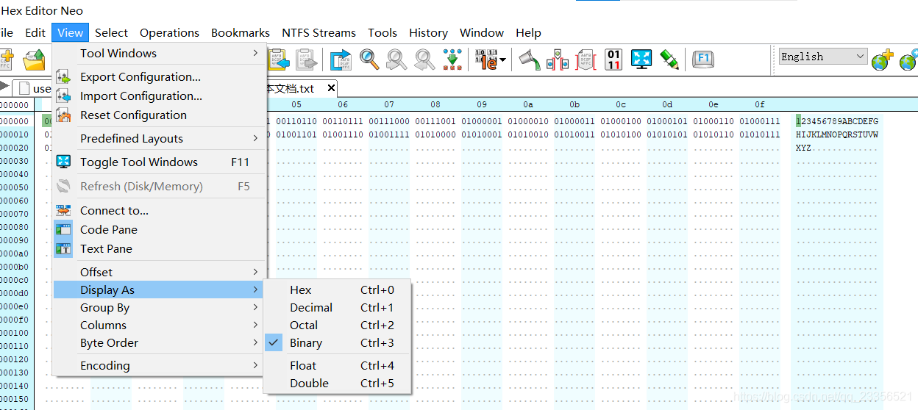Close the .txt document tab

[331, 88]
